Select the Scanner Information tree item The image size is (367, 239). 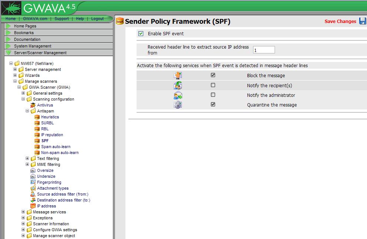51,224
